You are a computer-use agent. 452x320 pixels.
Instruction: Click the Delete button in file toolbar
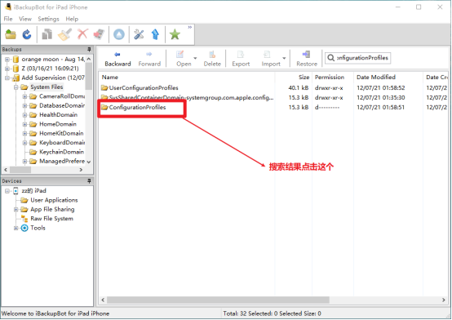click(x=212, y=59)
